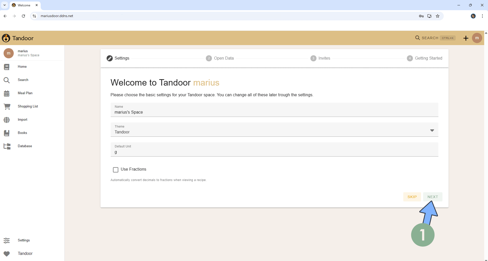Click the Shopping List cart icon
The width and height of the screenshot is (488, 261).
coord(7,106)
